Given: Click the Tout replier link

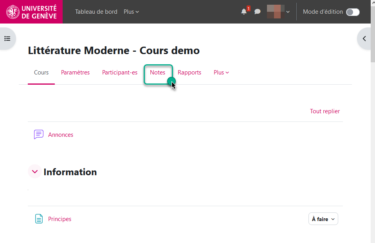Looking at the screenshot, I should [x=325, y=111].
